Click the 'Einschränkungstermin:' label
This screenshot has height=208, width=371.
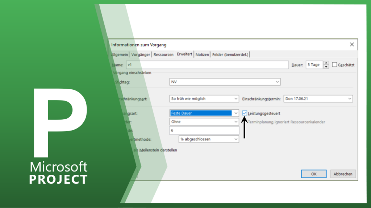[261, 99]
